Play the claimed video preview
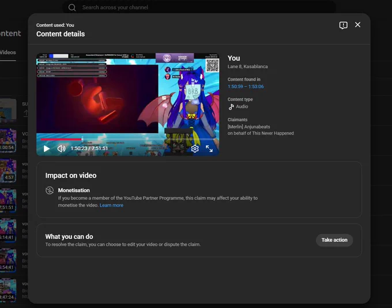The width and height of the screenshot is (392, 308). (x=47, y=149)
